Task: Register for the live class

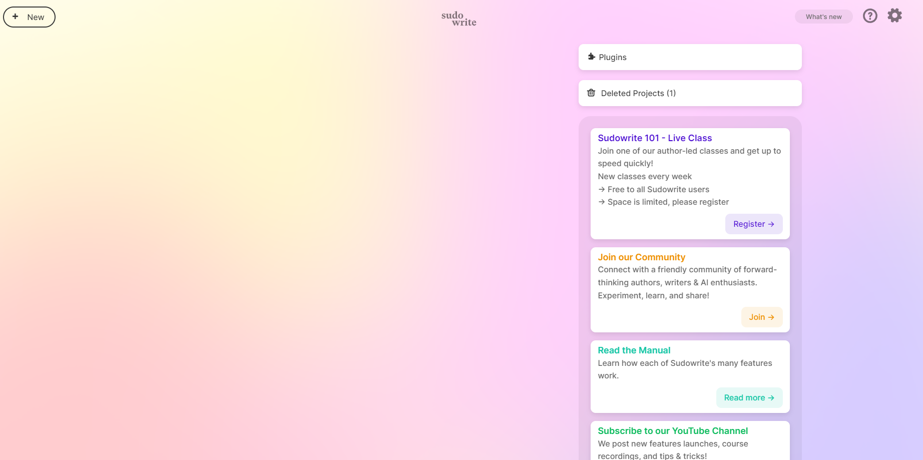Action: coord(754,224)
